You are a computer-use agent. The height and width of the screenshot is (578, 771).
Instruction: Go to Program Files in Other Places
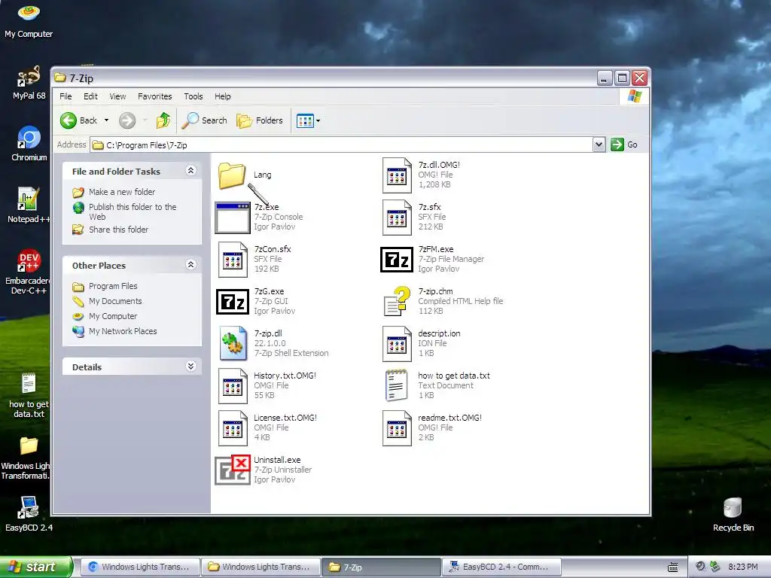click(113, 286)
